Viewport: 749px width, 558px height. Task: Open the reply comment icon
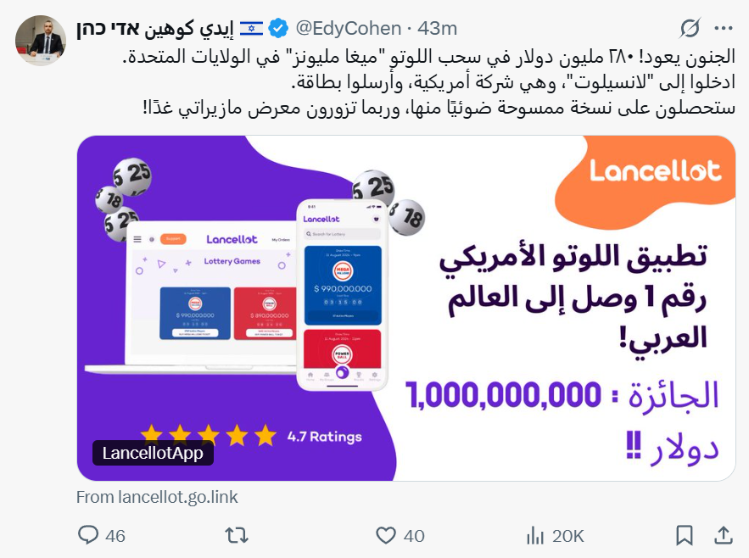tap(88, 535)
